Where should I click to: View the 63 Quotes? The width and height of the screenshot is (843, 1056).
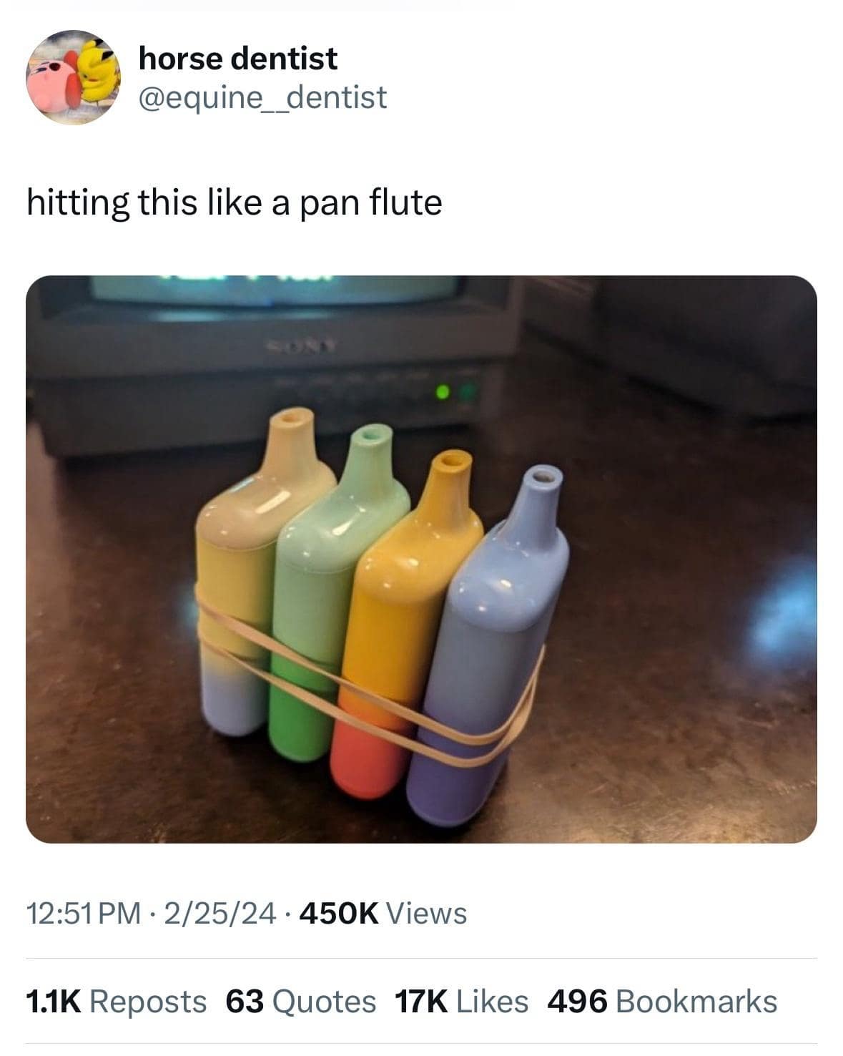click(x=300, y=1002)
